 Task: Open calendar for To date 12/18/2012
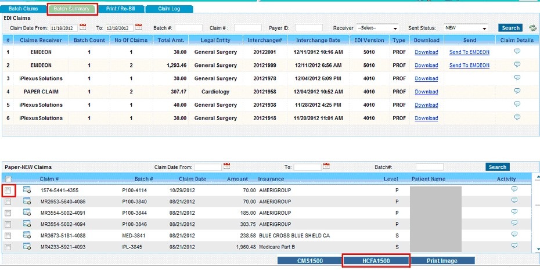138,27
